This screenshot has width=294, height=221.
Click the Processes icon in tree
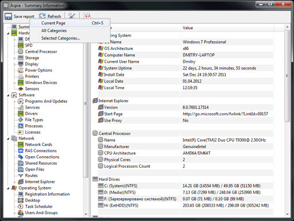tap(21, 126)
